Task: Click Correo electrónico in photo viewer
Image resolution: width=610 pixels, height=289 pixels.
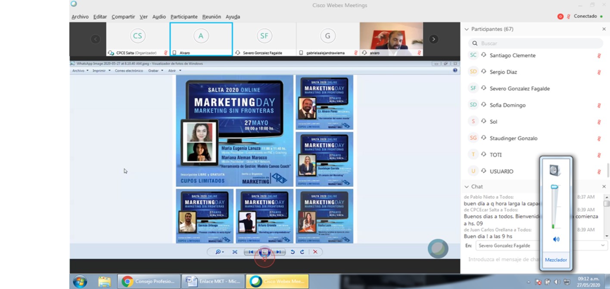Action: pos(129,71)
